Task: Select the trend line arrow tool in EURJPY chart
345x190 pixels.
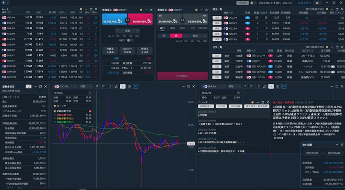Action: click(x=245, y=87)
